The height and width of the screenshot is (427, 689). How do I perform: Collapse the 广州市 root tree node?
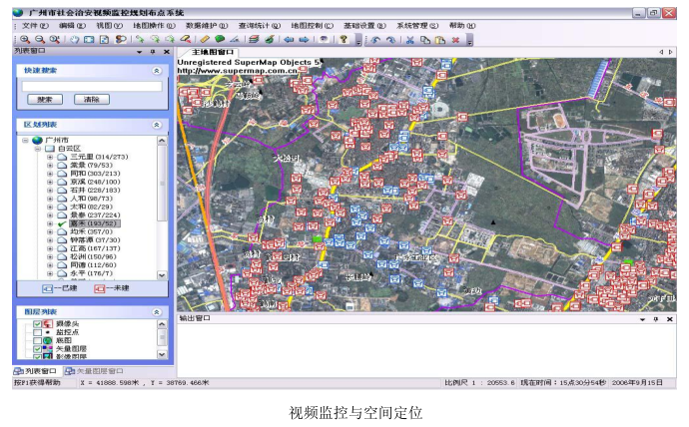tap(25, 140)
